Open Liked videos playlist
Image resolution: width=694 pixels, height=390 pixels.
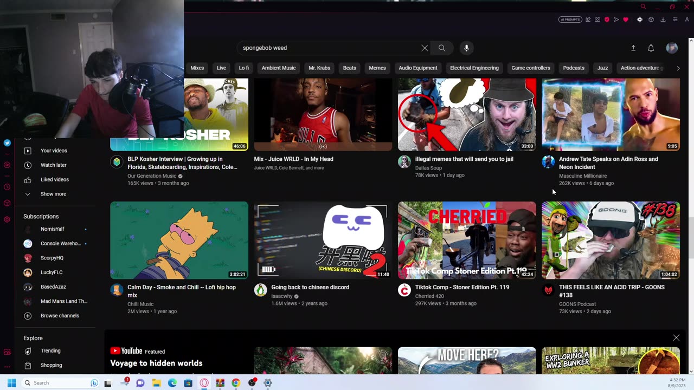click(x=55, y=179)
